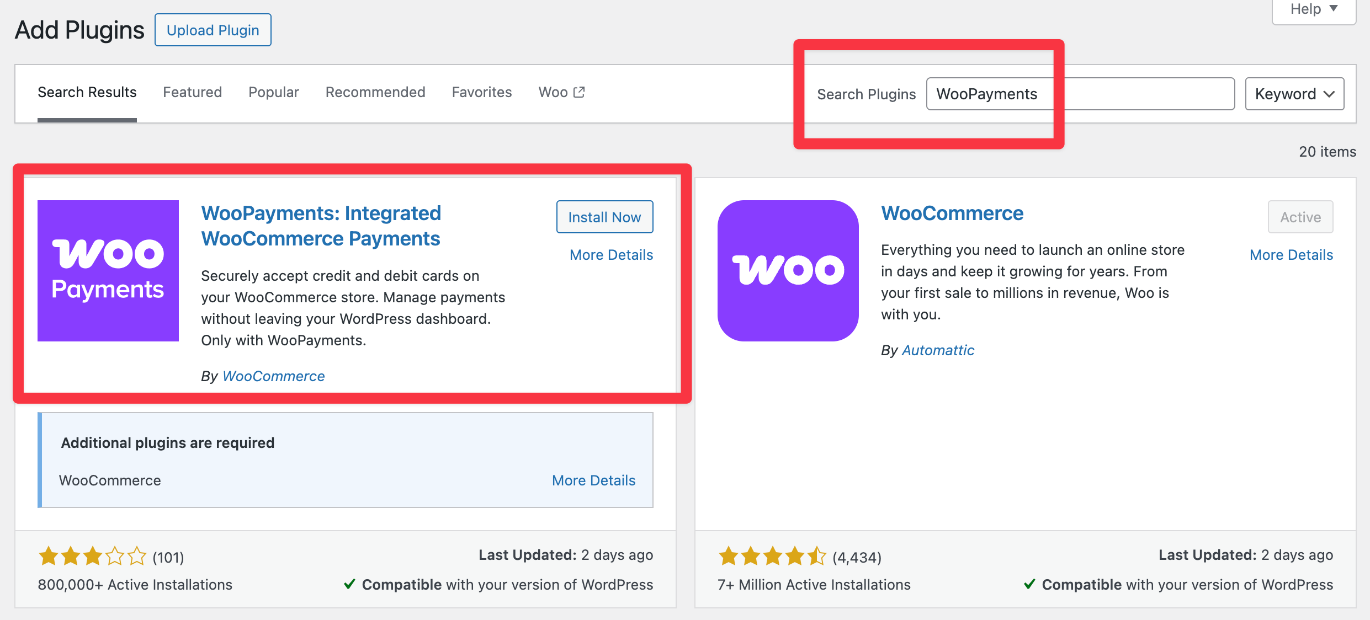1370x620 pixels.
Task: Visit the Automattic author link
Action: coord(937,350)
